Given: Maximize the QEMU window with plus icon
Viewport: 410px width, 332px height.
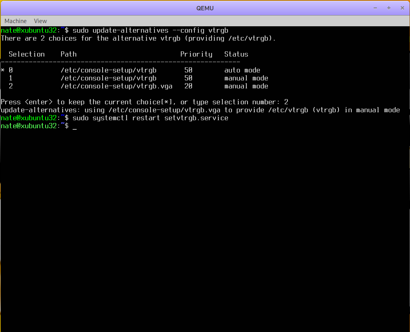Looking at the screenshot, I should (388, 8).
